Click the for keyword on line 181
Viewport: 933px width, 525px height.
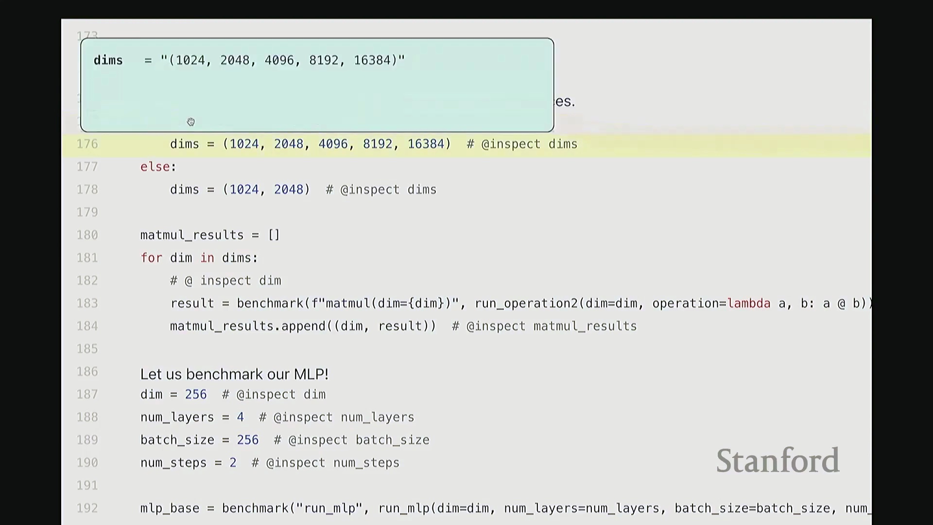point(151,258)
